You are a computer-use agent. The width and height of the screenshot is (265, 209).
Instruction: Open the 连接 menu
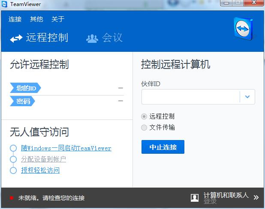tap(15, 19)
